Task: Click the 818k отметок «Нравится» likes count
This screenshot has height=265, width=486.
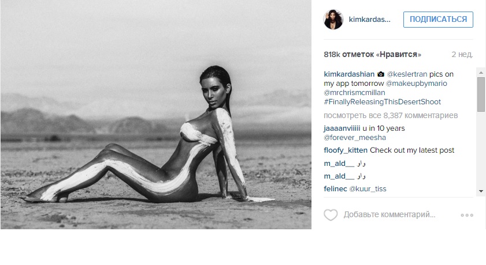Action: pos(373,55)
